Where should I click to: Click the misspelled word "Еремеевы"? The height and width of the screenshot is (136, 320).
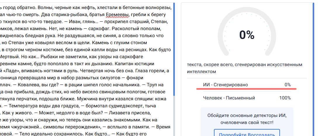[x=118, y=15]
